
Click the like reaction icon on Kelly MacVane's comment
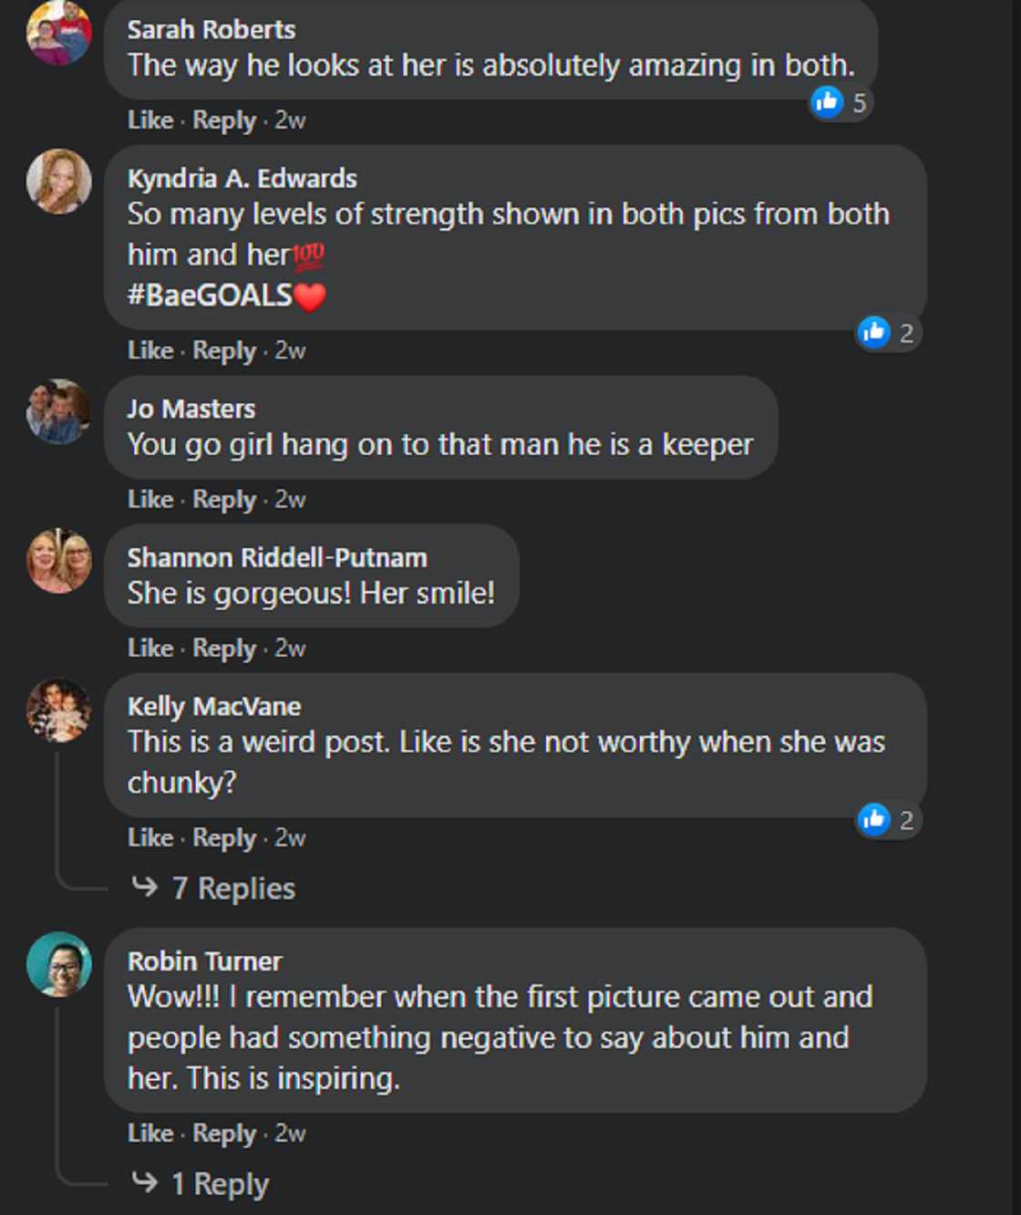point(873,819)
